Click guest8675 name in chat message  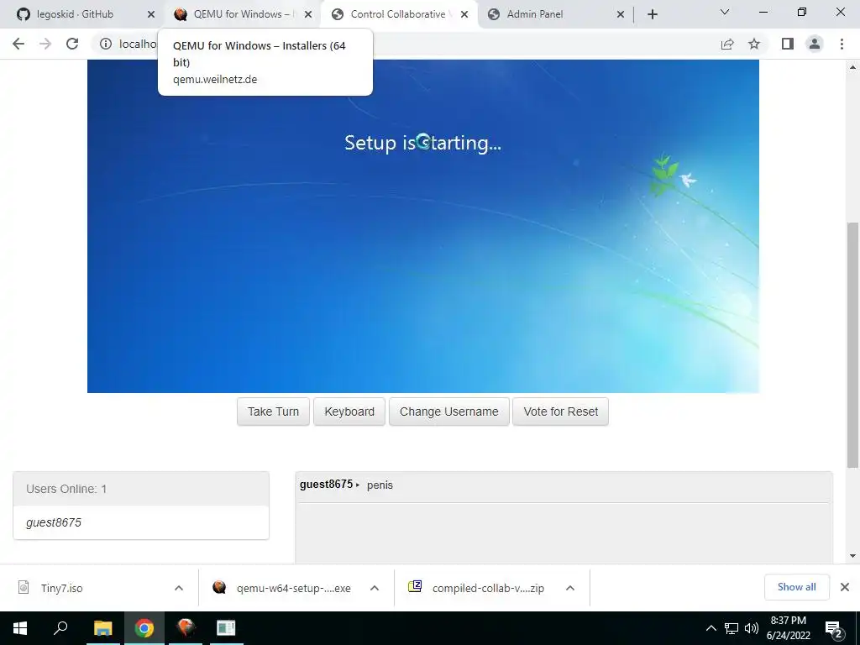click(x=326, y=485)
